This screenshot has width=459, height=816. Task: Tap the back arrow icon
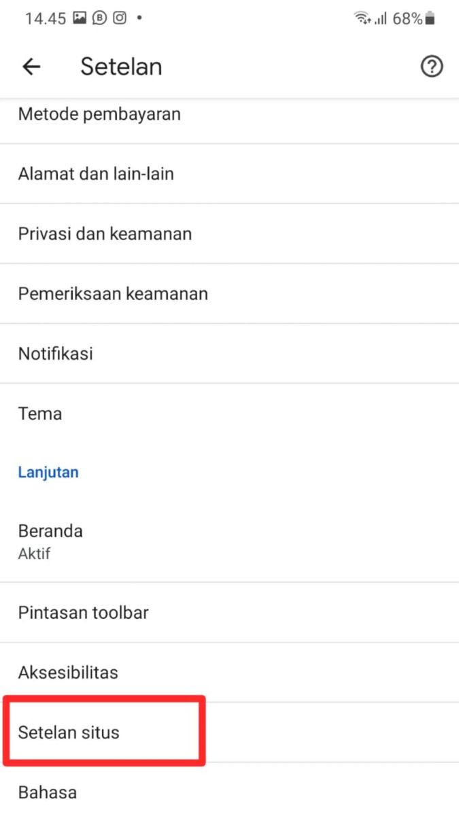point(31,67)
